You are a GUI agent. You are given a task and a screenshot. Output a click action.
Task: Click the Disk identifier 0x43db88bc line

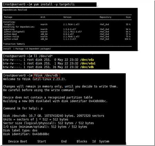click(26, 134)
